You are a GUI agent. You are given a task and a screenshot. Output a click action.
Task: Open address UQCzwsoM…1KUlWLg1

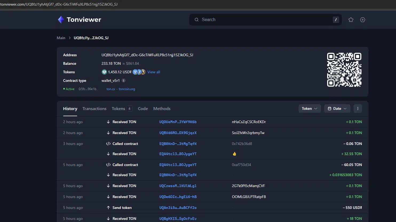point(178,186)
